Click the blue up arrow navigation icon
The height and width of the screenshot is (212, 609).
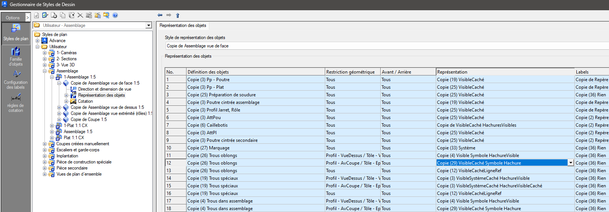[x=177, y=15]
